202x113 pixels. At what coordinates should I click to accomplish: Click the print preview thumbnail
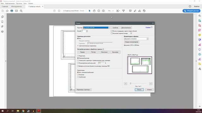(140, 65)
